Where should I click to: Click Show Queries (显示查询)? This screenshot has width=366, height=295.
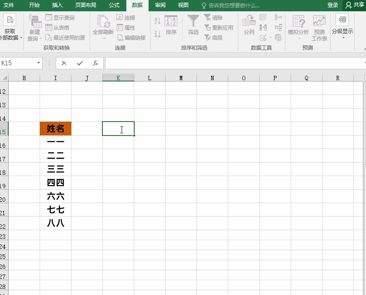click(x=60, y=17)
